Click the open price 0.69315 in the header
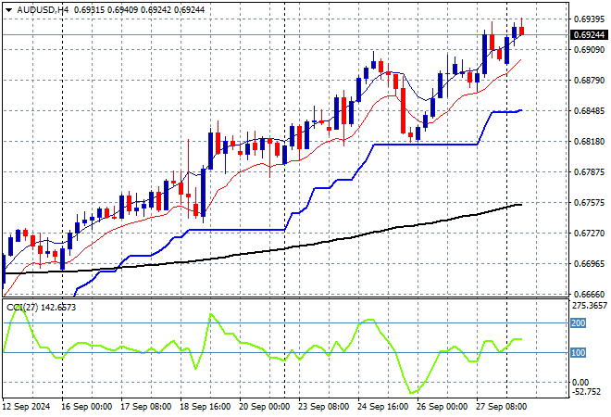Screen dimensions: 611x417 click(x=89, y=10)
